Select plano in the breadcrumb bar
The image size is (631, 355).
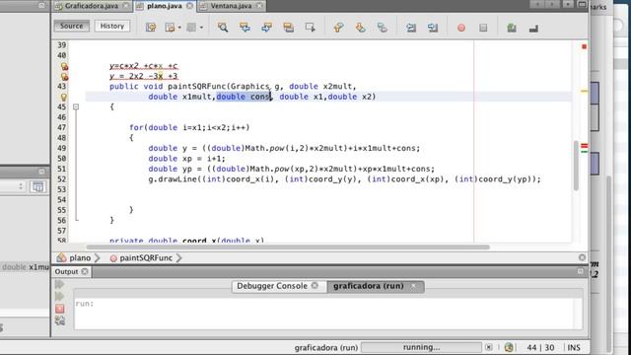click(x=80, y=258)
